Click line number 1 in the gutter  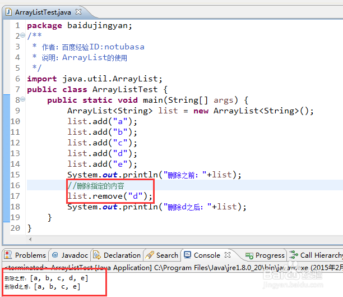(x=17, y=26)
